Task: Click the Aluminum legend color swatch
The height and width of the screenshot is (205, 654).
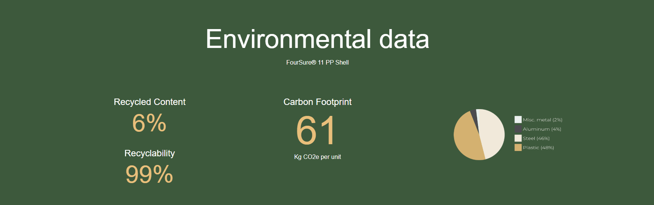Action: tap(518, 129)
